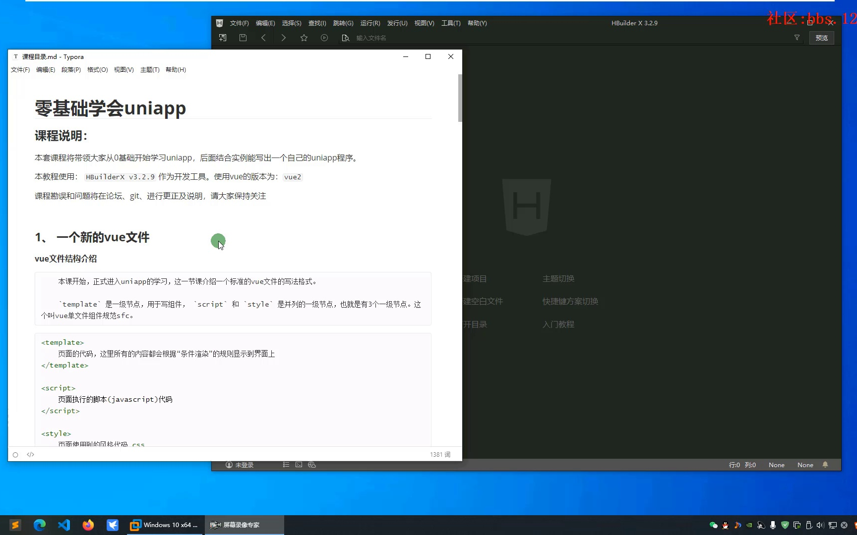Click the filter funnel icon in HBuilder X
This screenshot has width=857, height=535.
(797, 38)
